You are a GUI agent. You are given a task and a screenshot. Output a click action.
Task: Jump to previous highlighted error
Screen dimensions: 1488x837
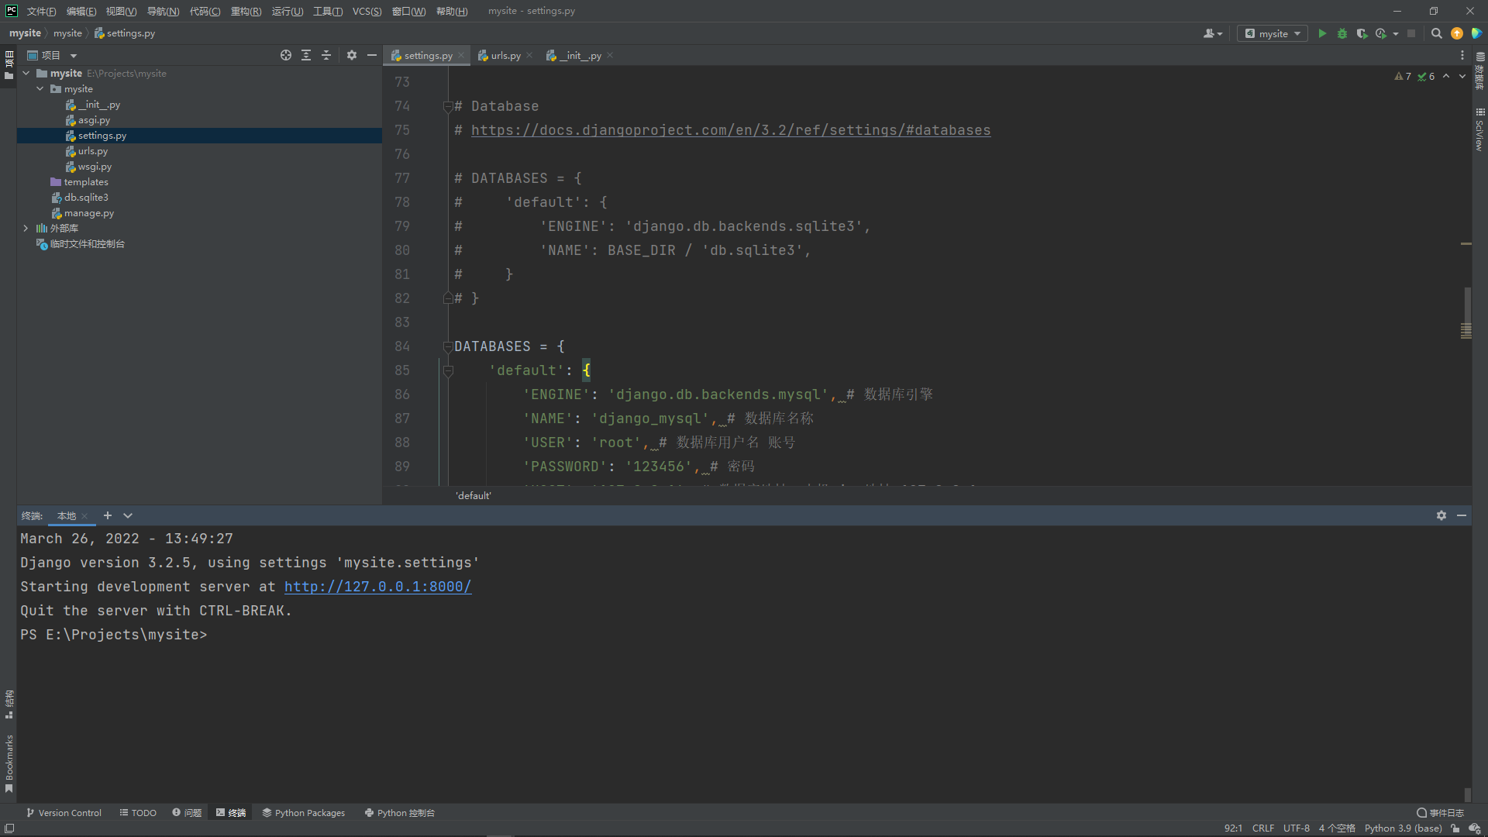coord(1446,76)
